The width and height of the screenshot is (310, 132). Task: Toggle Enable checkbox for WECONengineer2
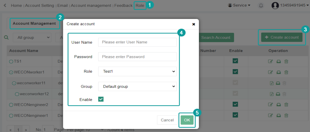click(x=235, y=104)
